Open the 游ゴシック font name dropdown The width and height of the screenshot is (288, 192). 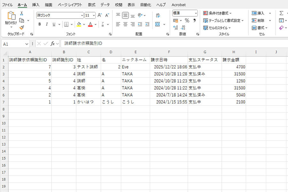82,15
